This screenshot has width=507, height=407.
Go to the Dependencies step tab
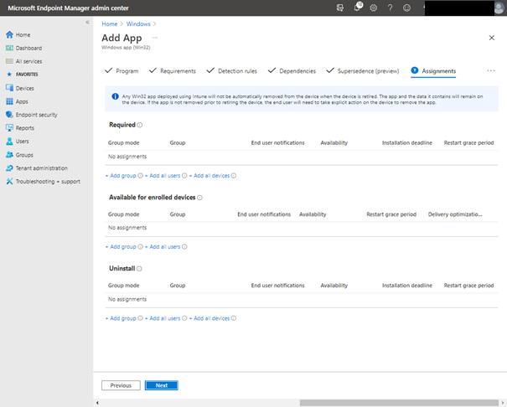pyautogui.click(x=292, y=70)
